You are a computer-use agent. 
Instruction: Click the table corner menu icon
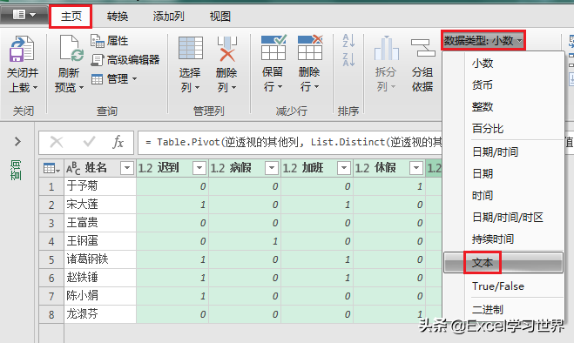(x=51, y=168)
